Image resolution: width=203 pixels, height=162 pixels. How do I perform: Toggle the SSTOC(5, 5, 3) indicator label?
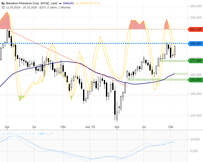coord(90,3)
